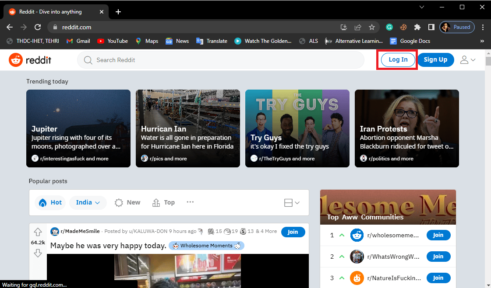491x288 pixels.
Task: Downvote the r/MadeMeSmile post
Action: (x=38, y=253)
